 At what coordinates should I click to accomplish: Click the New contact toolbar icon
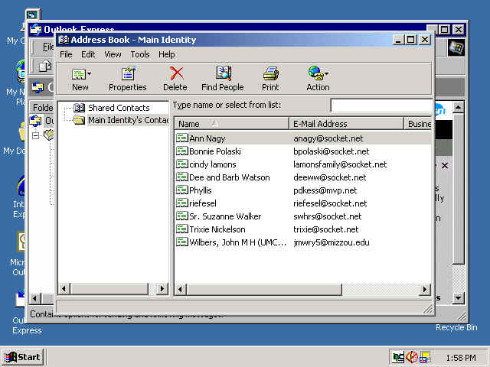[x=78, y=74]
